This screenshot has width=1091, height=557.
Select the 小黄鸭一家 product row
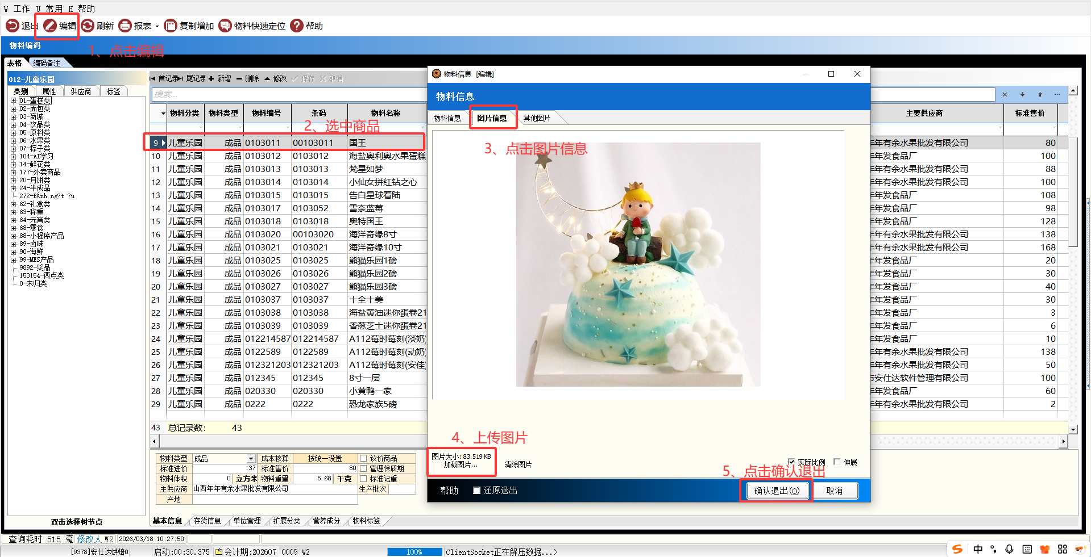(x=288, y=391)
